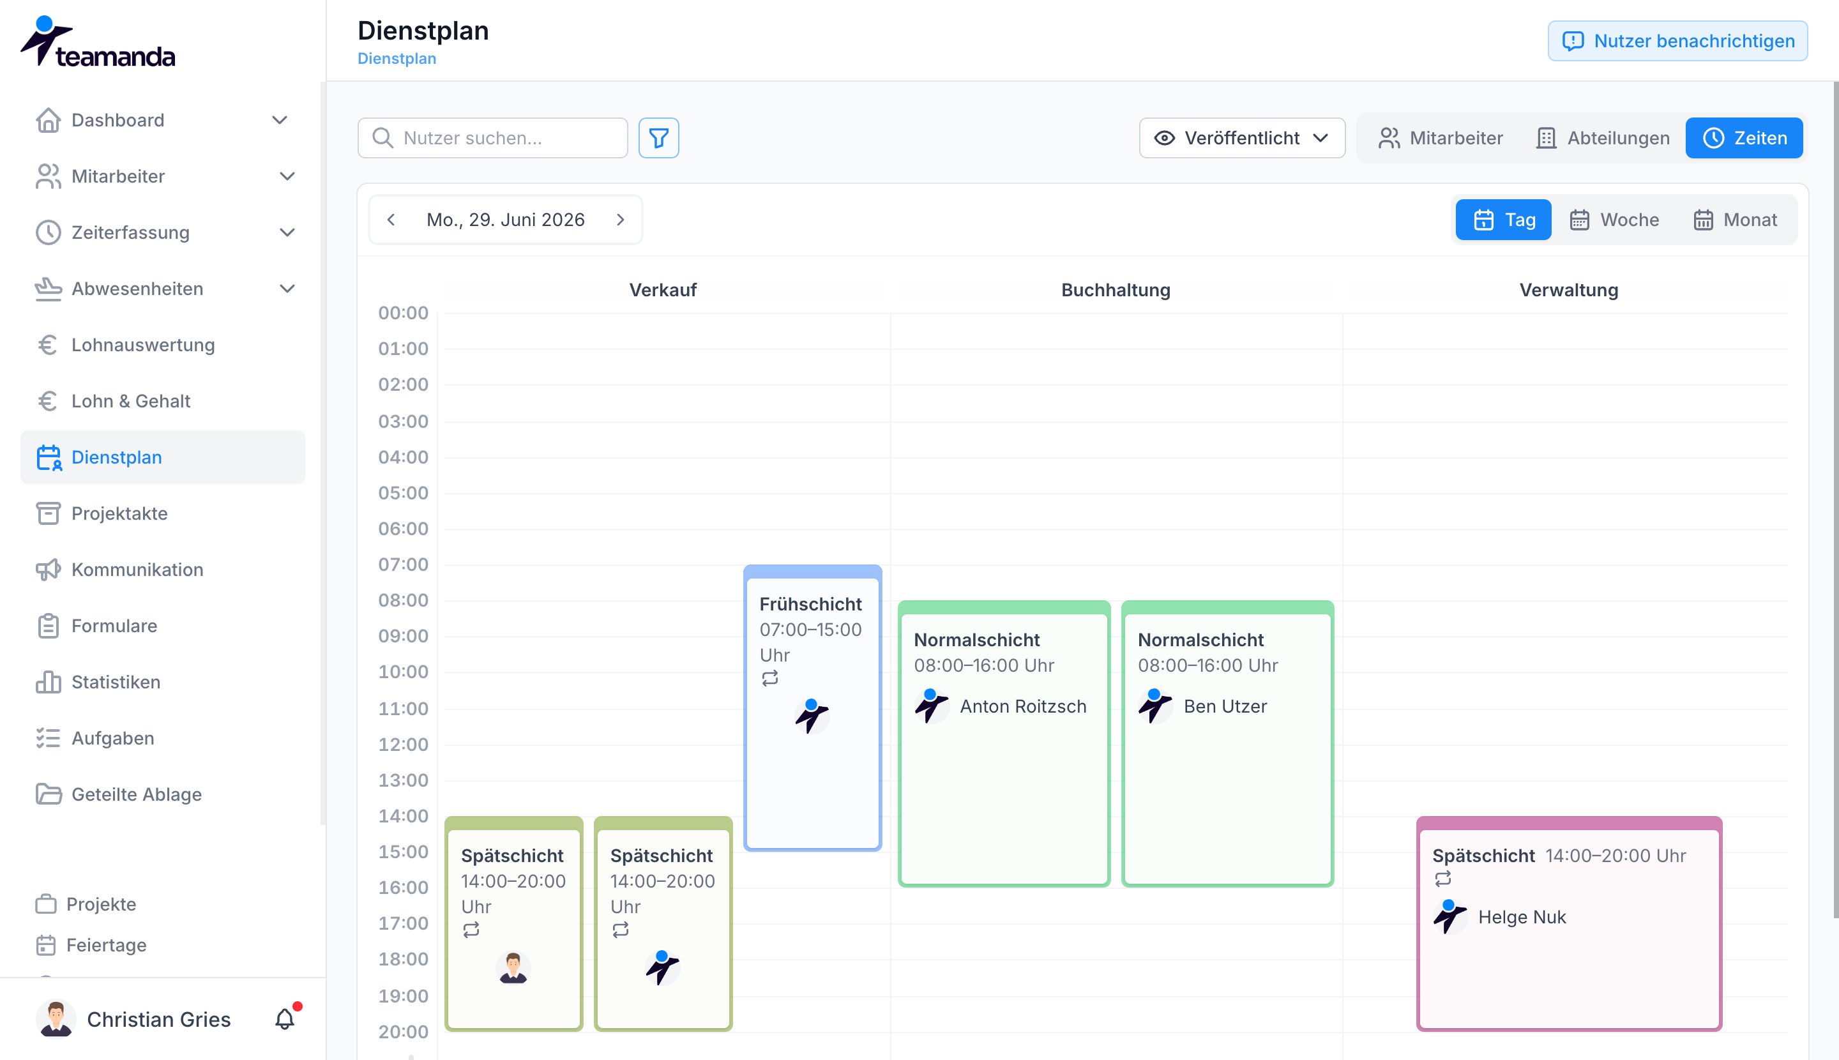This screenshot has height=1060, width=1839.
Task: Expand the Mitarbeiter submenu chevron
Action: click(x=287, y=176)
